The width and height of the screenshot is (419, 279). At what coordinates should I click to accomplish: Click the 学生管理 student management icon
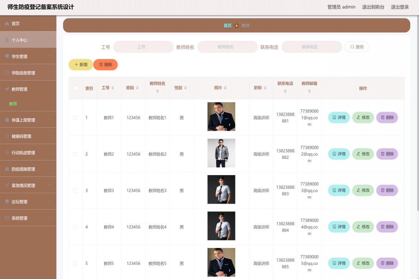pos(6,56)
